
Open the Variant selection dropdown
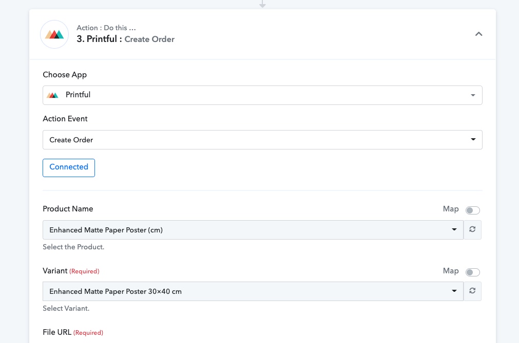tap(253, 291)
